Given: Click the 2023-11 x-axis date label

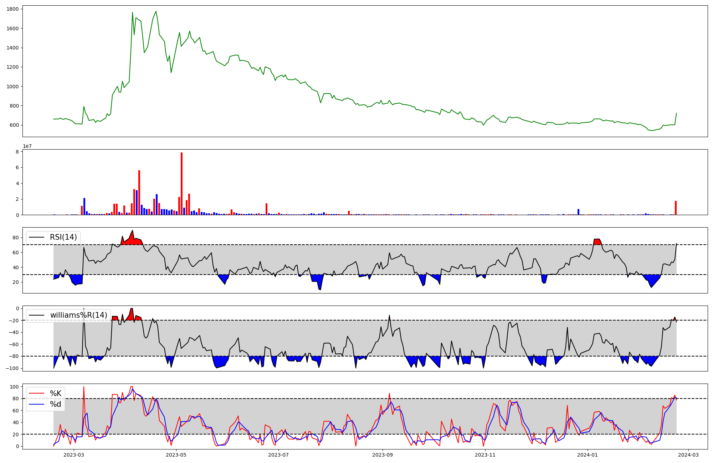Looking at the screenshot, I should point(485,455).
